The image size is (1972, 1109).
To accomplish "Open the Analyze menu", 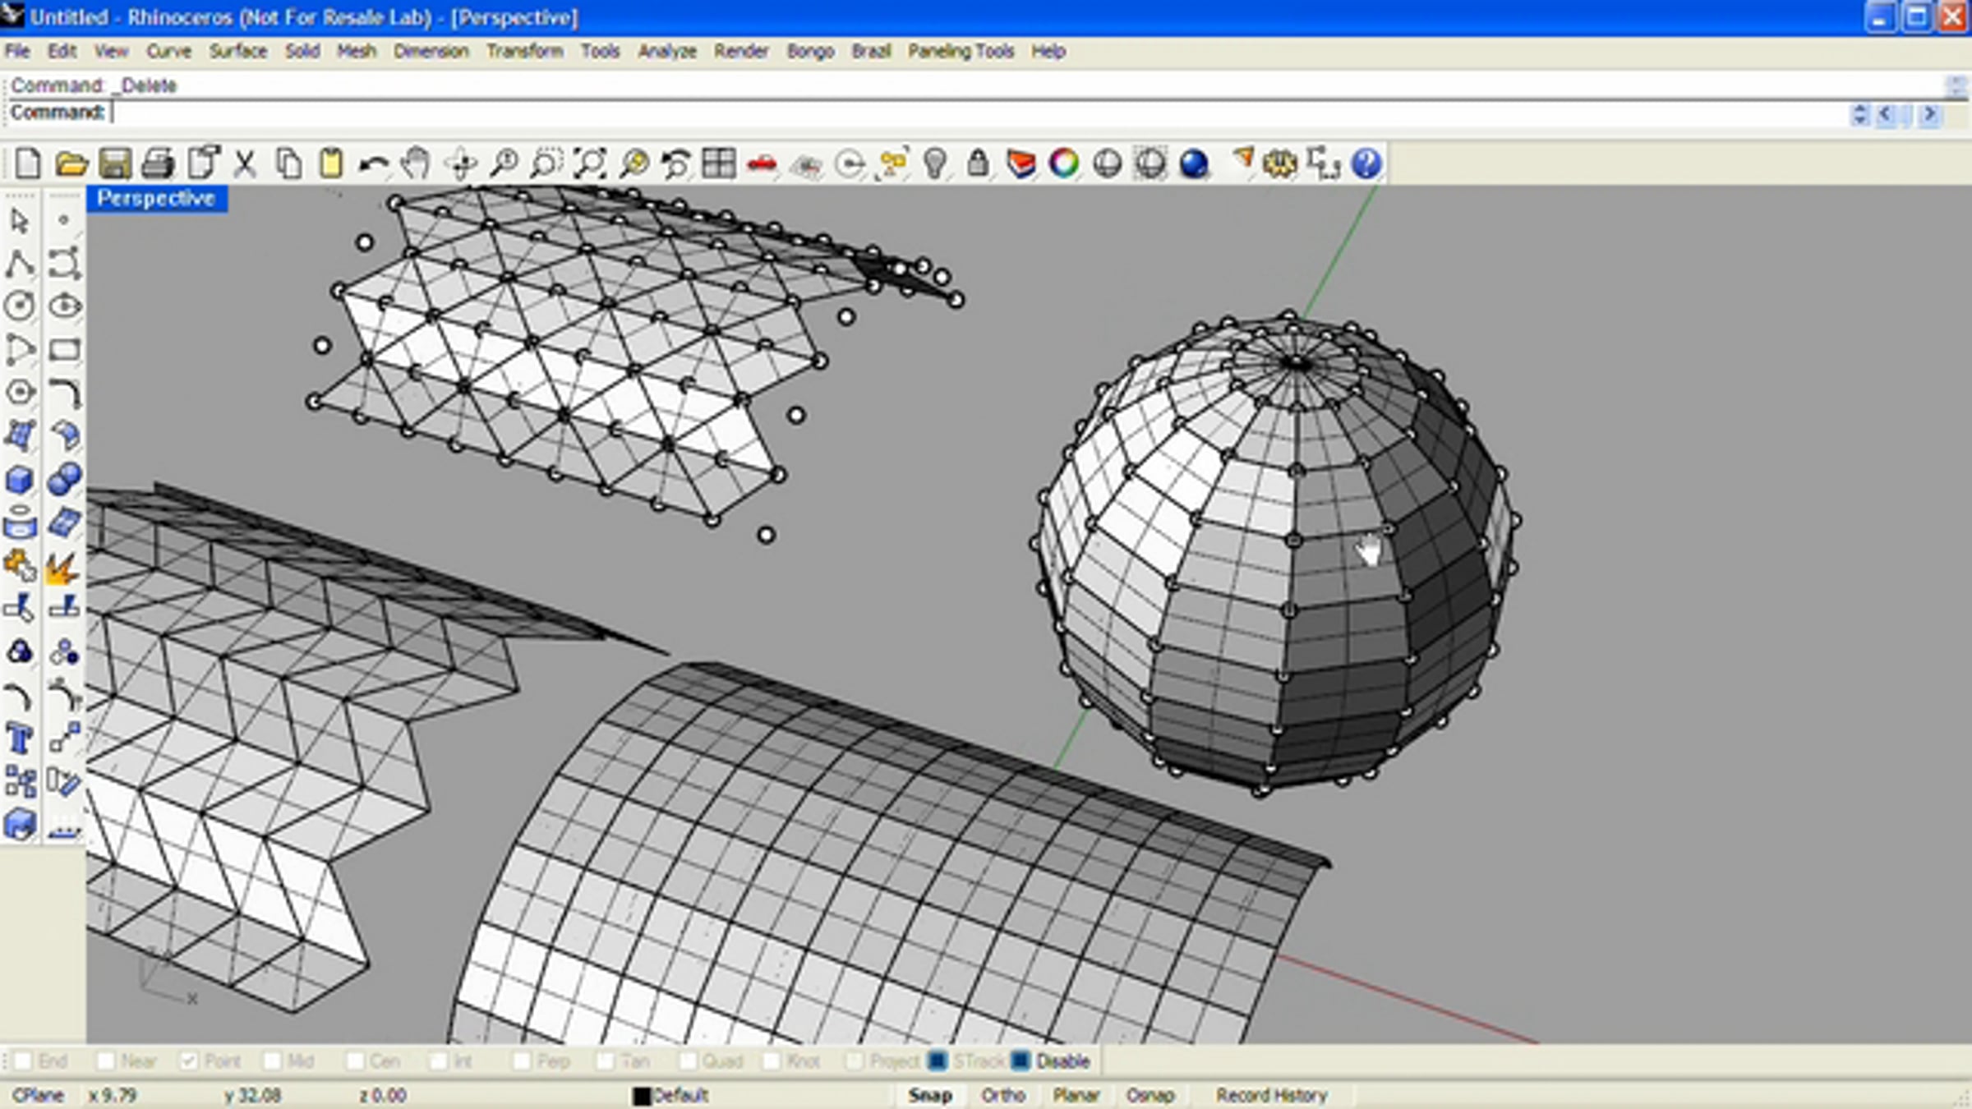I will [x=667, y=51].
